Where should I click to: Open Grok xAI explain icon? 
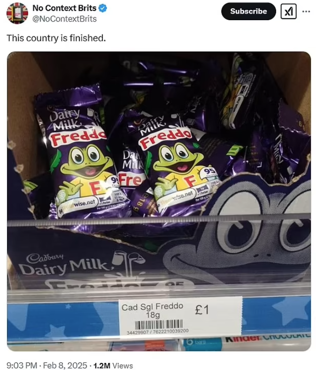pos(288,11)
